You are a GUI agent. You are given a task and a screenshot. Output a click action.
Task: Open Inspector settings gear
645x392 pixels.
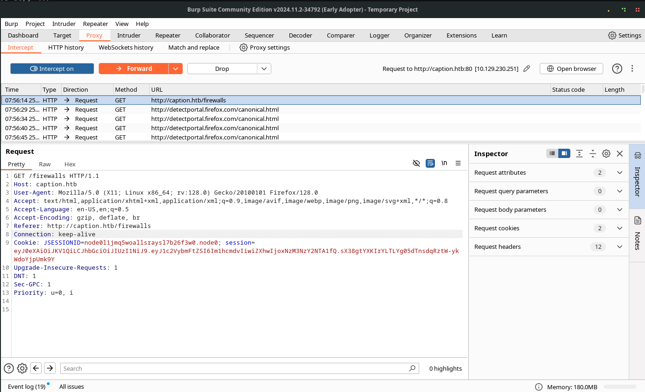(606, 153)
